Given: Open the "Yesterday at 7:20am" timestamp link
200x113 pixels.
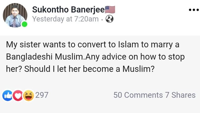Looking at the screenshot, I should [x=65, y=19].
